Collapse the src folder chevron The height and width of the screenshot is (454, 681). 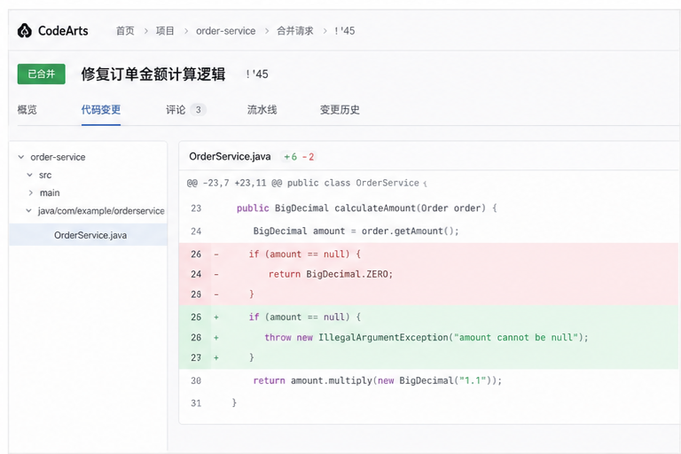[29, 175]
